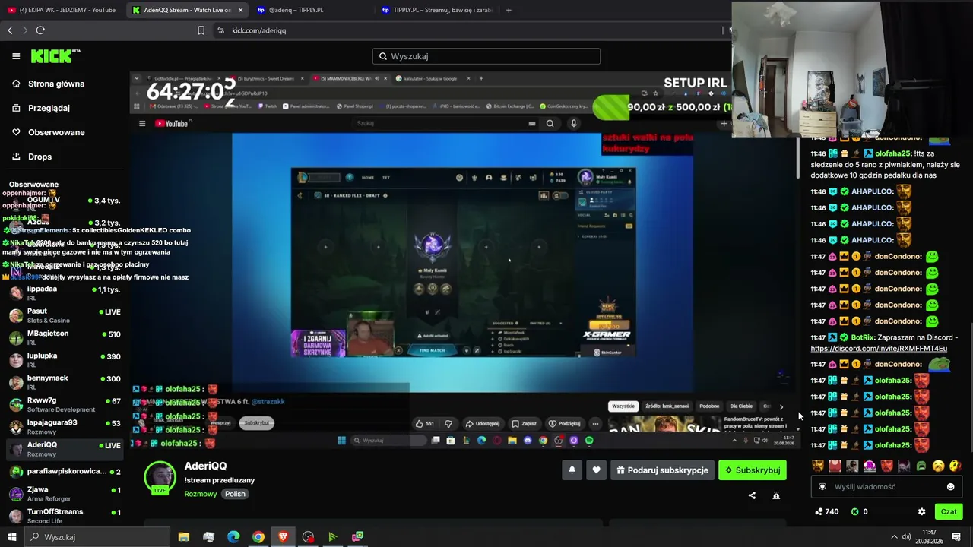Screen dimensions: 973x547
Task: Focus the Kick Wyszukaj search box
Action: click(486, 56)
